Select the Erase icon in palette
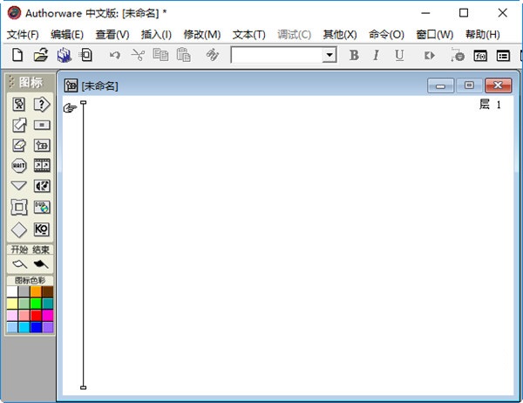Image resolution: width=523 pixels, height=403 pixels. (19, 146)
